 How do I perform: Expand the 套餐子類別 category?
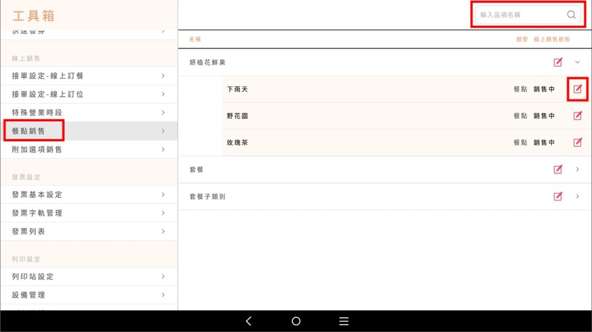coord(577,196)
